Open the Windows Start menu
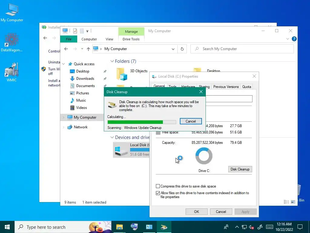 pyautogui.click(x=7, y=227)
